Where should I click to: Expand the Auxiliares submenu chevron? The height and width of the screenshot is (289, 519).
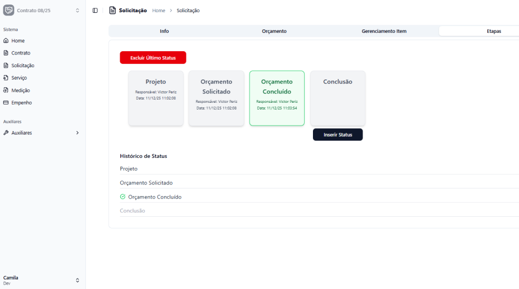77,133
